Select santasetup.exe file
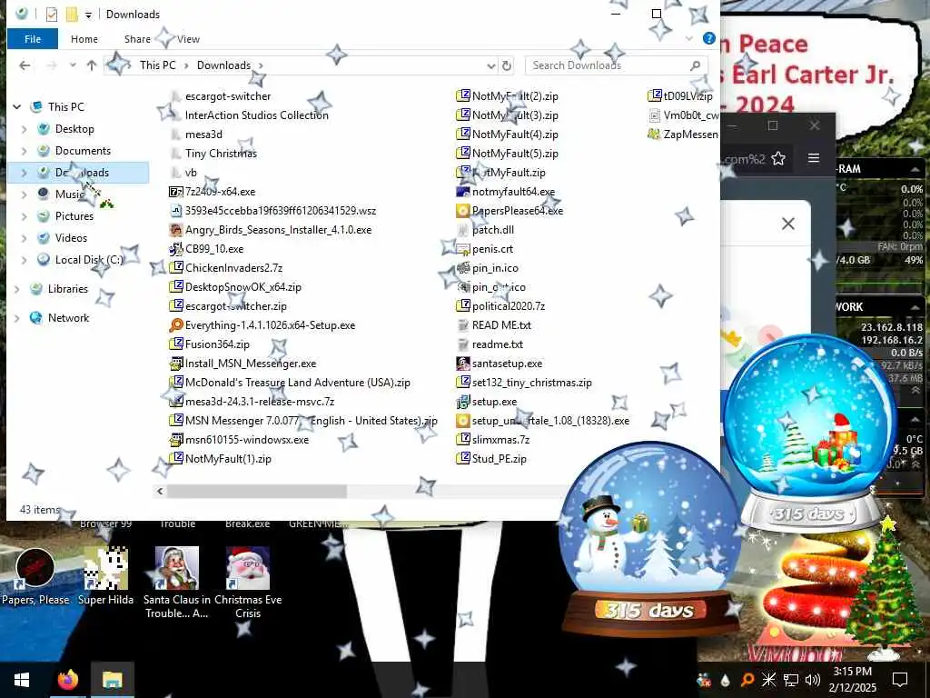Image resolution: width=930 pixels, height=698 pixels. click(x=500, y=364)
